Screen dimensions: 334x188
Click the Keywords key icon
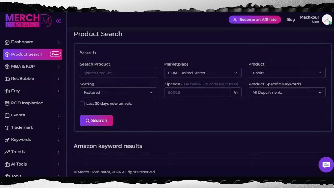point(7,140)
